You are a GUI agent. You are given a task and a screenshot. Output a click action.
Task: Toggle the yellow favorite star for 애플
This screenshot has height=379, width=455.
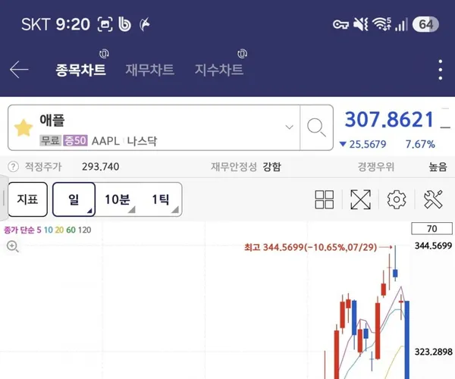coord(24,127)
